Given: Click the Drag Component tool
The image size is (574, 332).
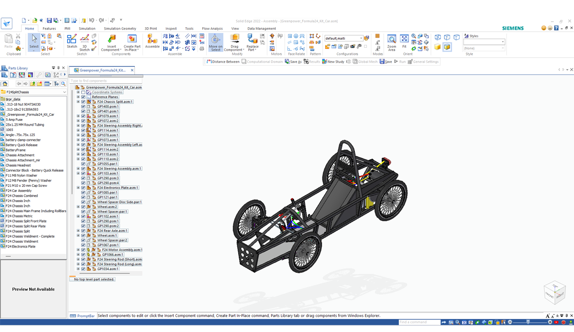Looking at the screenshot, I should point(234,43).
